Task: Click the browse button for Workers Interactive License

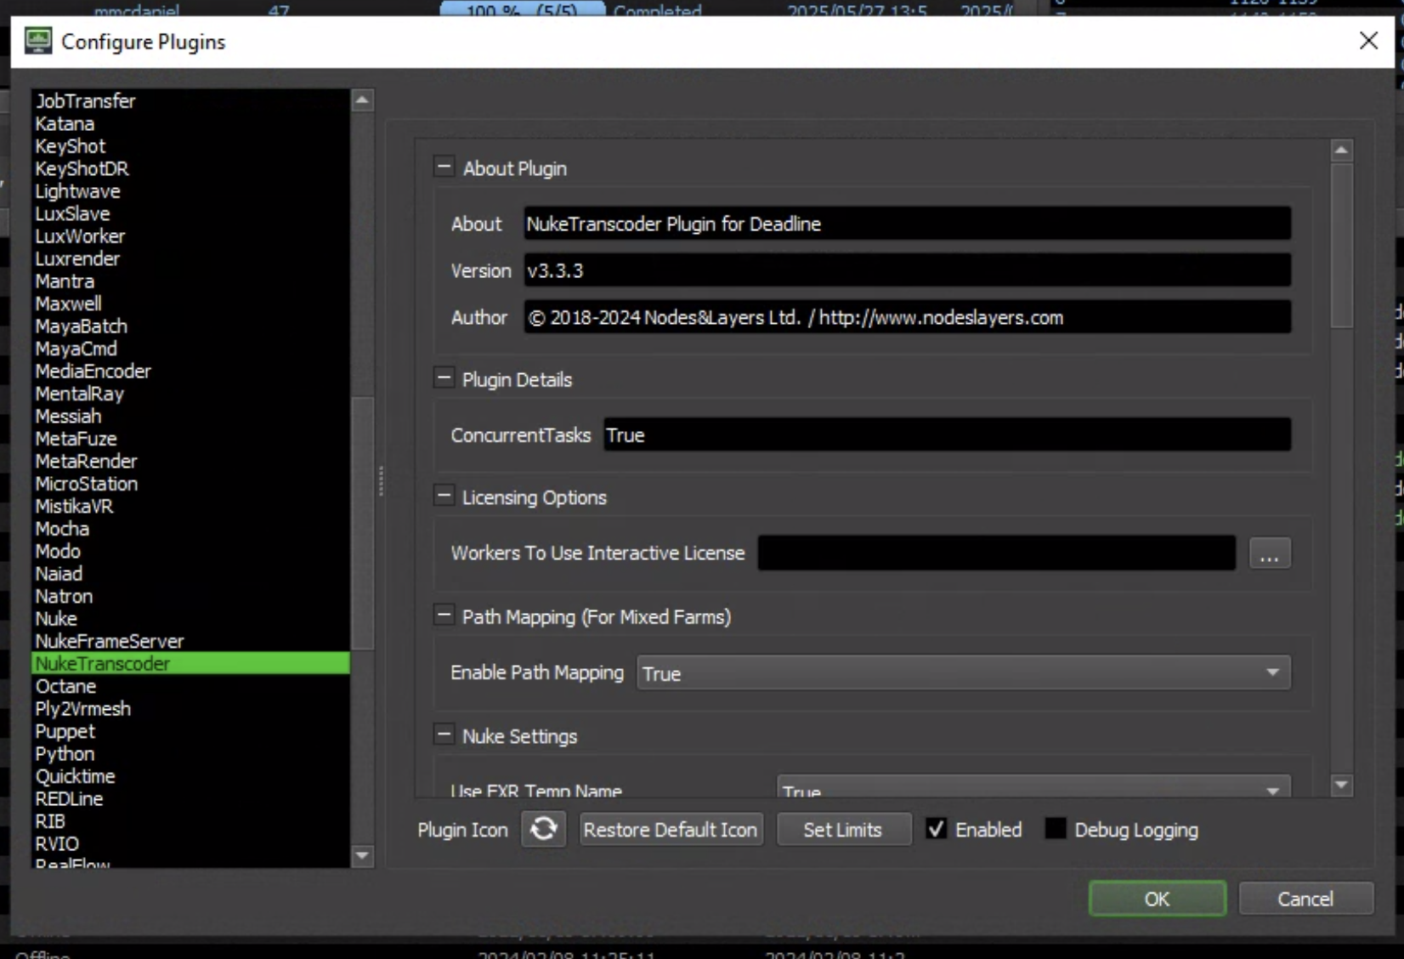Action: point(1269,553)
